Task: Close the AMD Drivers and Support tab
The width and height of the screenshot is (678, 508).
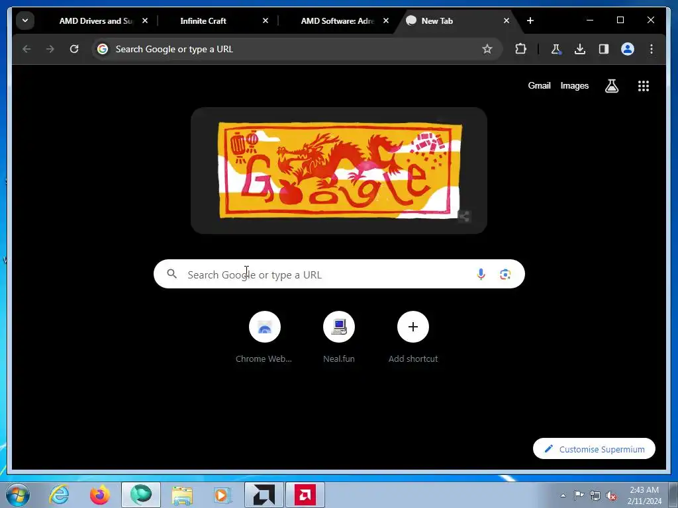Action: [145, 21]
